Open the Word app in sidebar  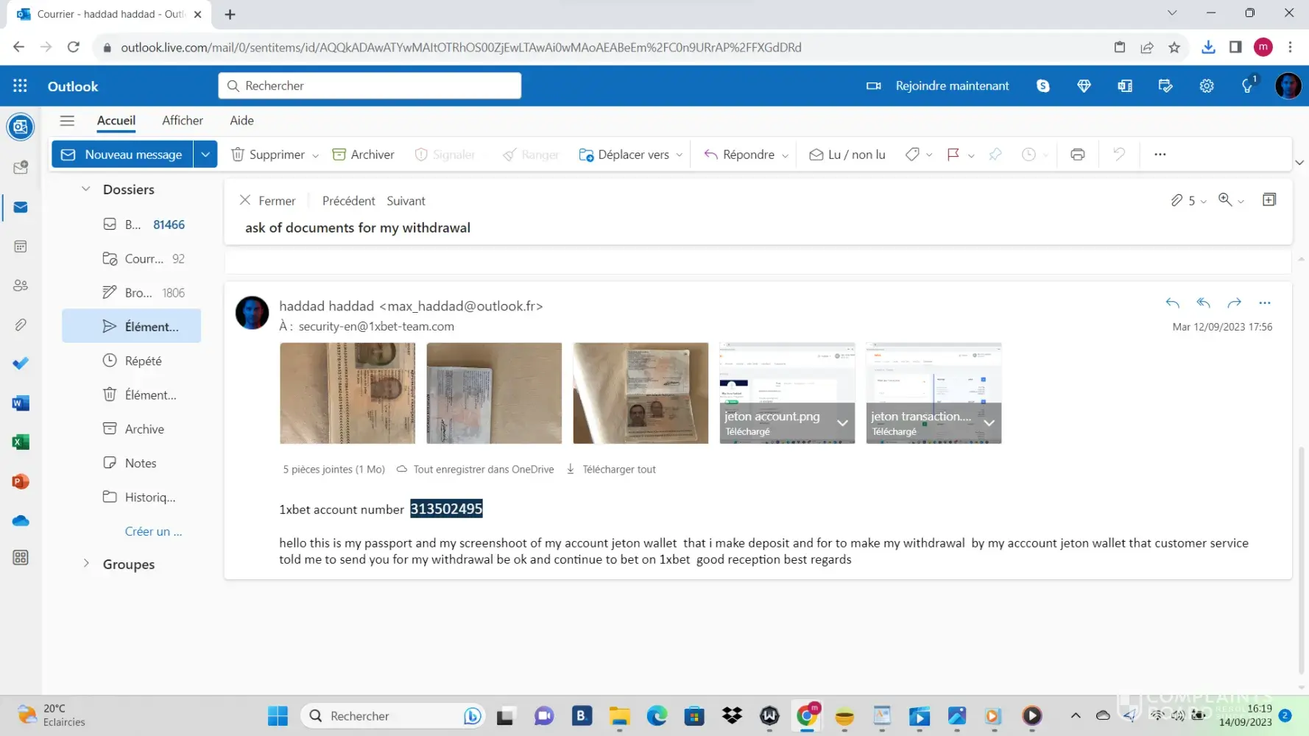pos(21,403)
